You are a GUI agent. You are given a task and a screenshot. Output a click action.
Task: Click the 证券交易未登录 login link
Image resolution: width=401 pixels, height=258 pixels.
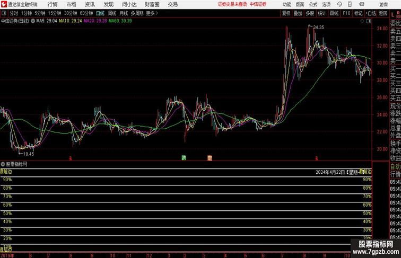click(x=232, y=4)
